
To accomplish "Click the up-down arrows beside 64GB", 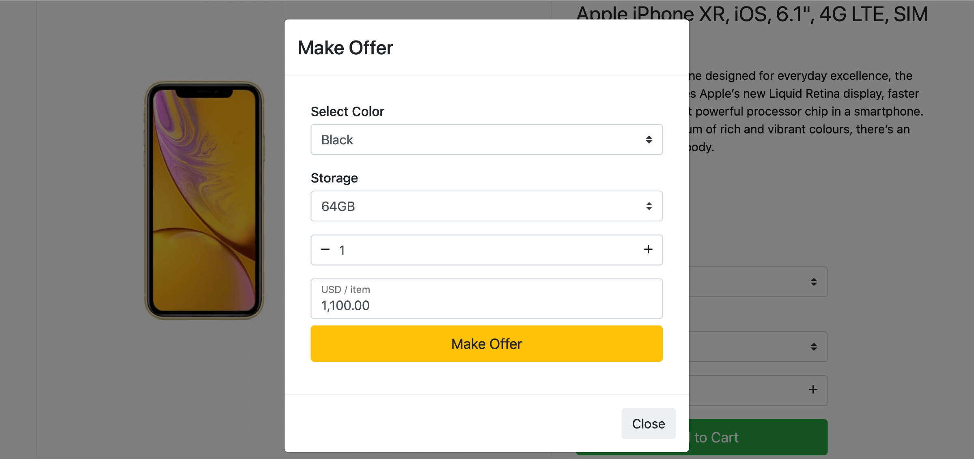I will [649, 206].
